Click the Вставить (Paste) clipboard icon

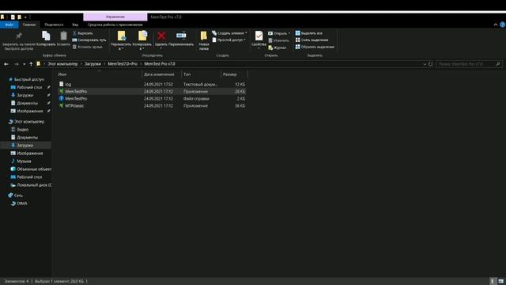coord(63,36)
